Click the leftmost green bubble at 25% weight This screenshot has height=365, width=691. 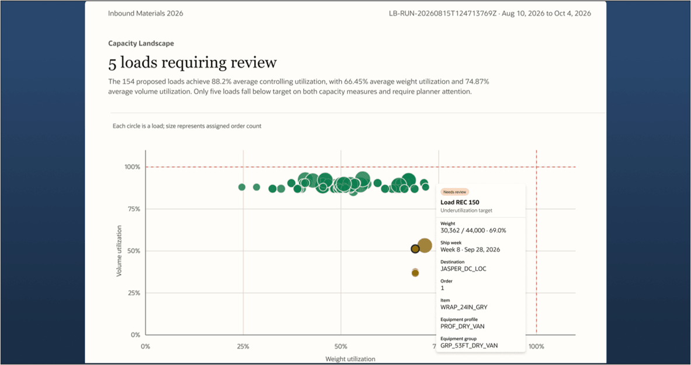(241, 187)
